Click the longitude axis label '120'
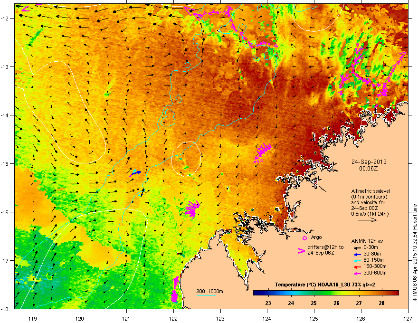The image size is (418, 323). pos(80,318)
